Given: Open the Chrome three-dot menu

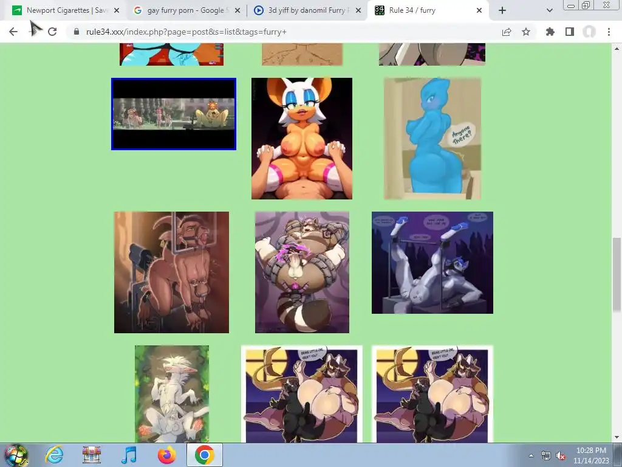Looking at the screenshot, I should coord(609,32).
